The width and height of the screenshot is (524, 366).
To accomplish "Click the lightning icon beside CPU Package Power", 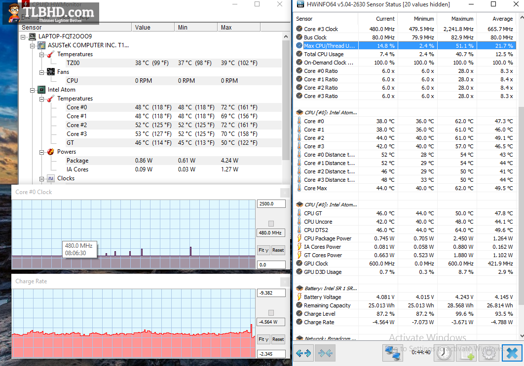I will 299,238.
